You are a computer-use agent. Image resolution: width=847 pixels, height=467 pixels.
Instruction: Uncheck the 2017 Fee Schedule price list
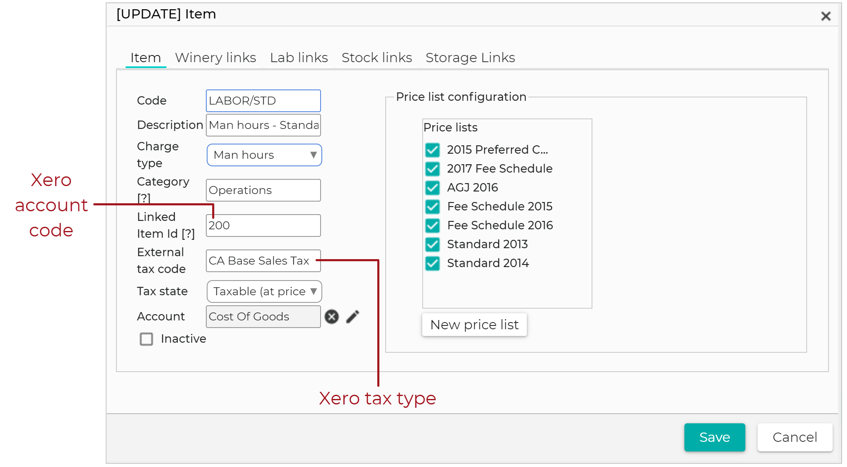point(432,169)
